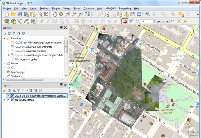The width and height of the screenshot is (201, 138).
Task: Expand the OSGeo4W64 plugins folder
Action: coord(8,42)
